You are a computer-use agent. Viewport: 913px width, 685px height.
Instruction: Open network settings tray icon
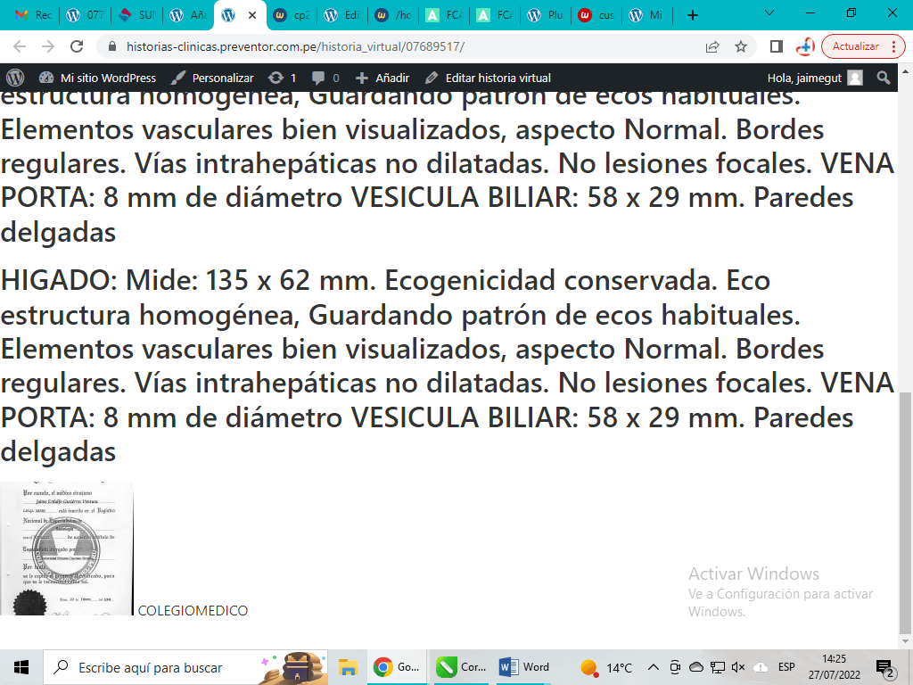pyautogui.click(x=718, y=667)
